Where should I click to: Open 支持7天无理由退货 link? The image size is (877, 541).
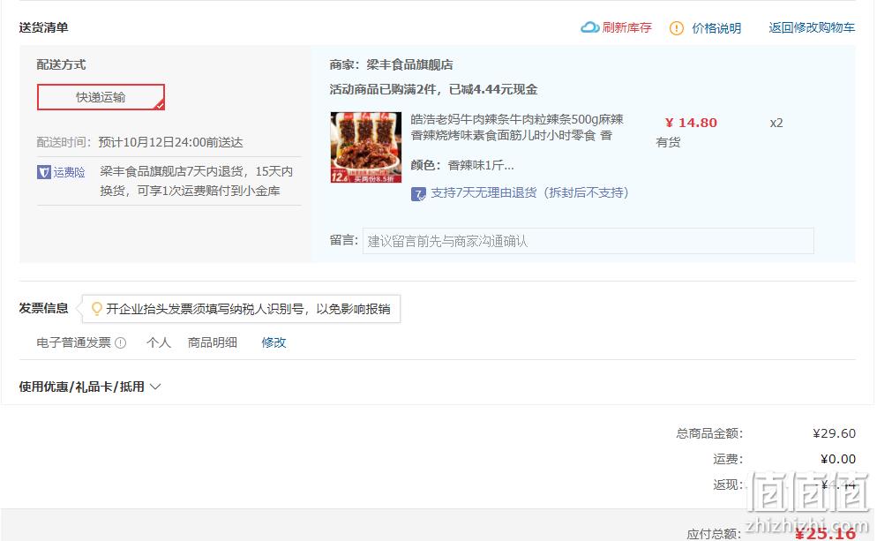[529, 193]
